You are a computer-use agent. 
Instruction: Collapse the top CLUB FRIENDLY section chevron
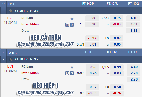coord(3,11)
